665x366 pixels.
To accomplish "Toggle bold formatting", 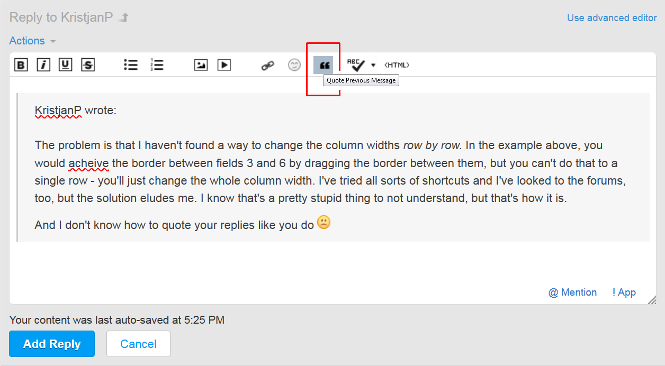I will tap(21, 65).
